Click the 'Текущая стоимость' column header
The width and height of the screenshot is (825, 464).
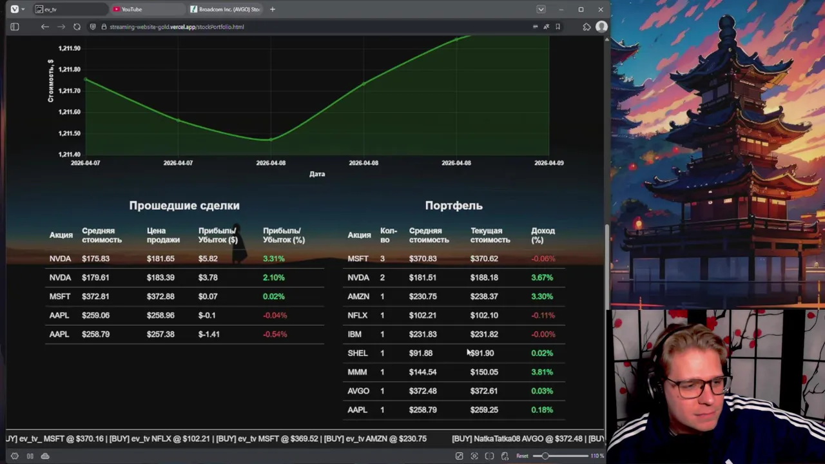tap(490, 235)
